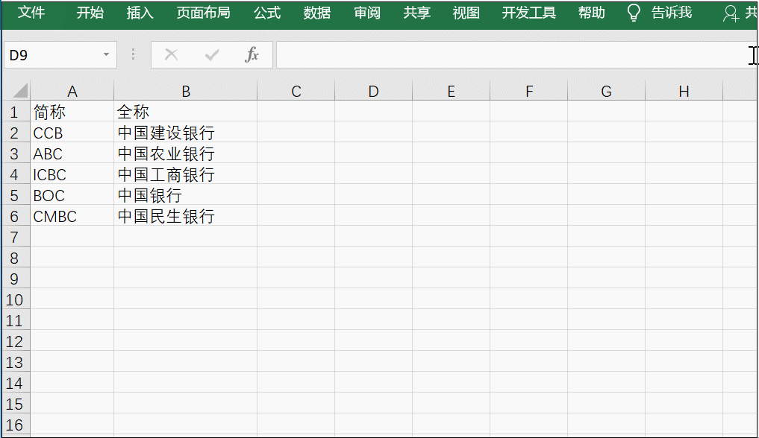Click the fx insert function icon
Image resolution: width=759 pixels, height=438 pixels.
click(x=253, y=54)
